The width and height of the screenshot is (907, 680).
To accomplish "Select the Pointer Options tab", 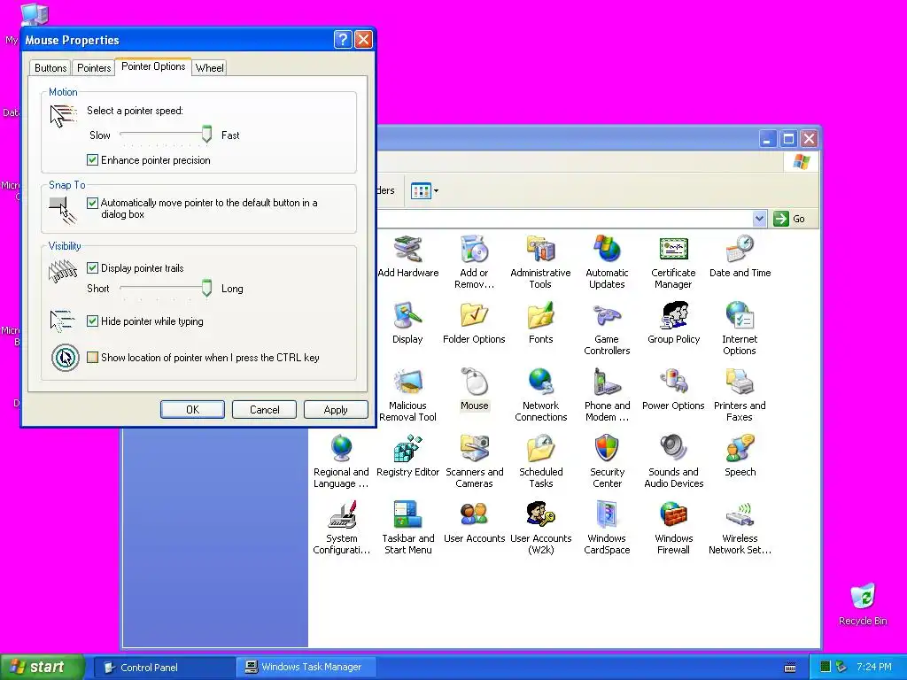I will point(153,66).
